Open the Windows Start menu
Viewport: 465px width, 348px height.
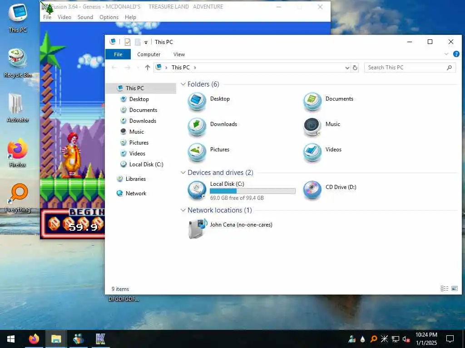(11, 339)
